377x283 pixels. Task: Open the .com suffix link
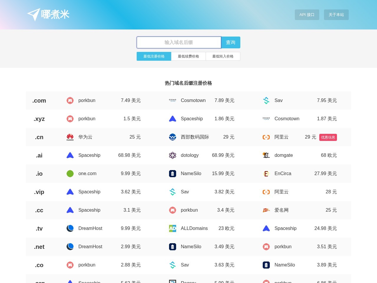click(x=39, y=101)
